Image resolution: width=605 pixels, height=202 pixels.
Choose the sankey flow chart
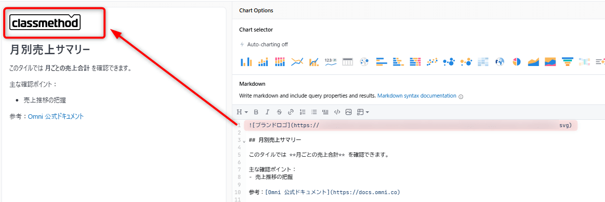(x=584, y=62)
